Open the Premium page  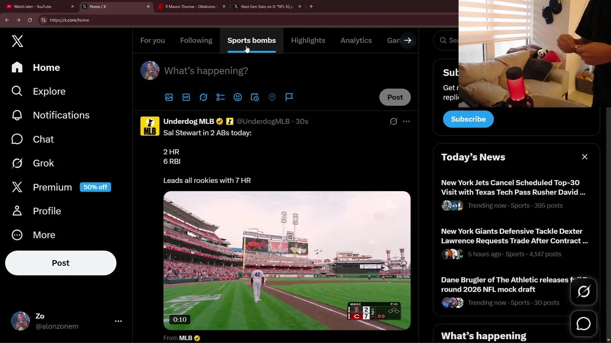pyautogui.click(x=52, y=187)
